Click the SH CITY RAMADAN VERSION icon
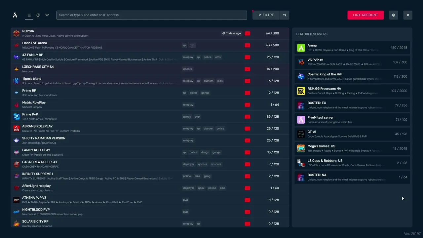Screen dimensions: 423x238 [17, 140]
